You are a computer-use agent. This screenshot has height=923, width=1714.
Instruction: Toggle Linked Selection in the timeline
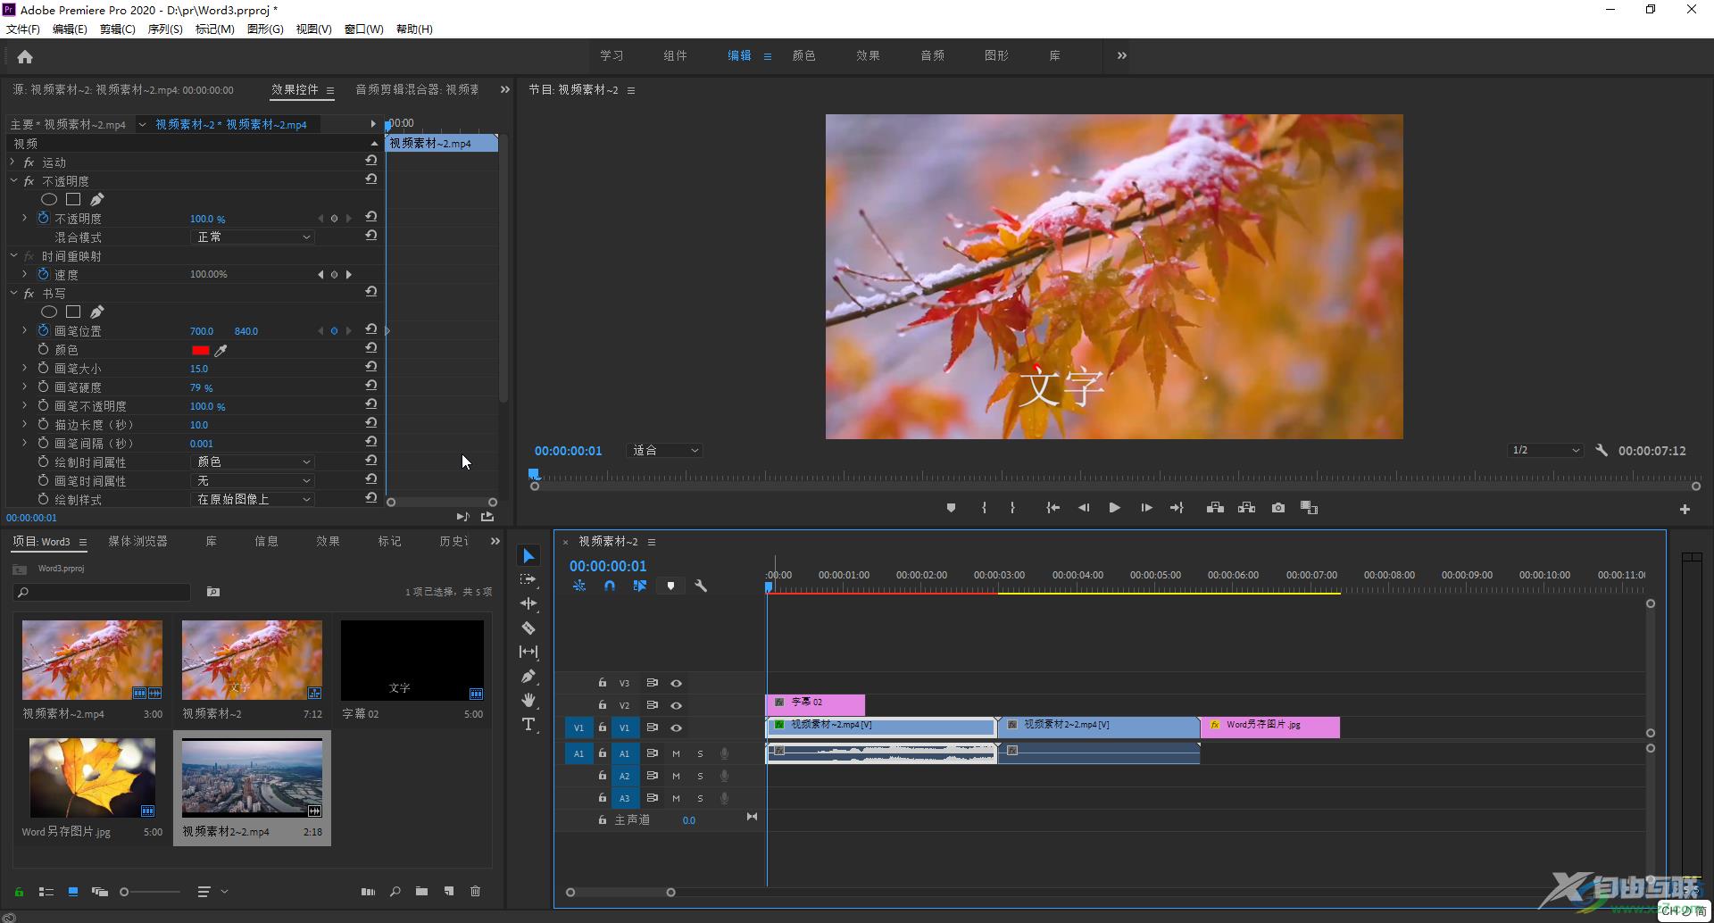(640, 586)
